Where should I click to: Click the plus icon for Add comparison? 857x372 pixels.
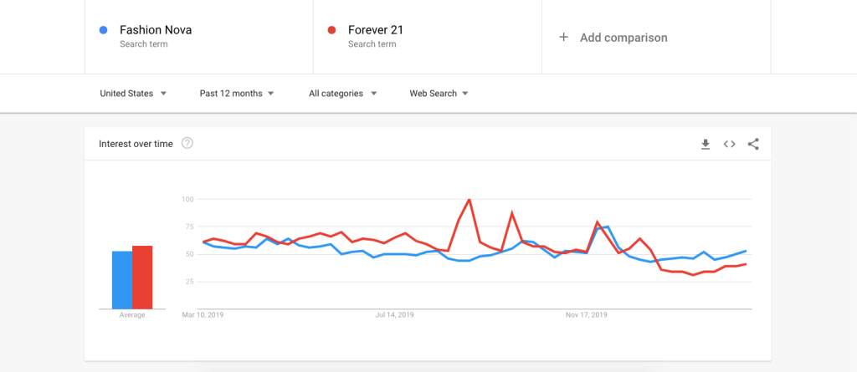pos(563,37)
